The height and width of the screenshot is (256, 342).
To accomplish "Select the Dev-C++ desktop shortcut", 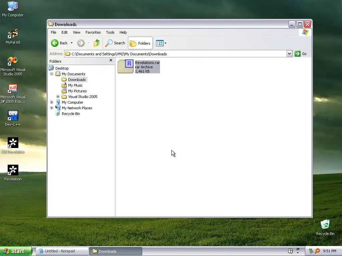I will (x=13, y=118).
